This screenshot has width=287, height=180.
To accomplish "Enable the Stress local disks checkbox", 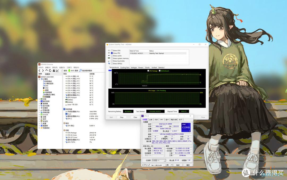I will pyautogui.click(x=112, y=61).
